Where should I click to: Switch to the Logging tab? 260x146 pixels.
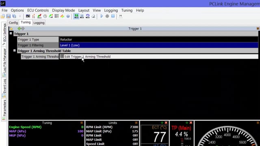[39, 23]
